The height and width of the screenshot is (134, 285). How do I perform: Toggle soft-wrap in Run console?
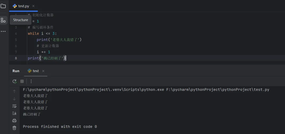click(x=15, y=106)
